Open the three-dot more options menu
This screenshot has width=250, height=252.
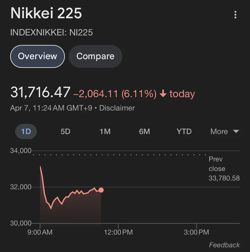tap(235, 15)
